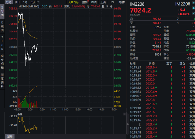Open the pencil note icon beside +0.08%
Screen dimensions: 195x139
pos(194,13)
